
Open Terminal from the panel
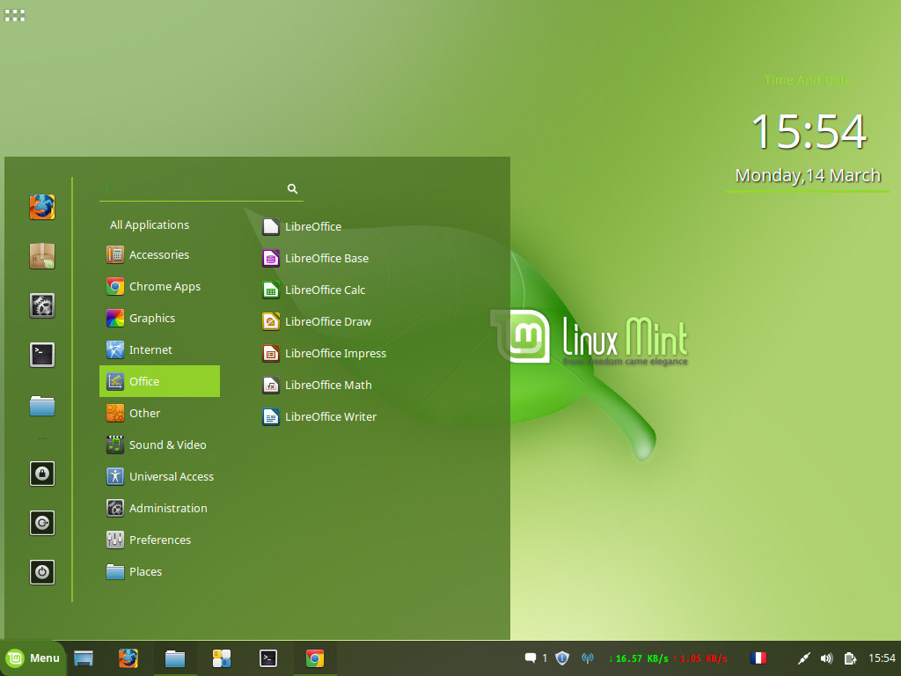268,658
